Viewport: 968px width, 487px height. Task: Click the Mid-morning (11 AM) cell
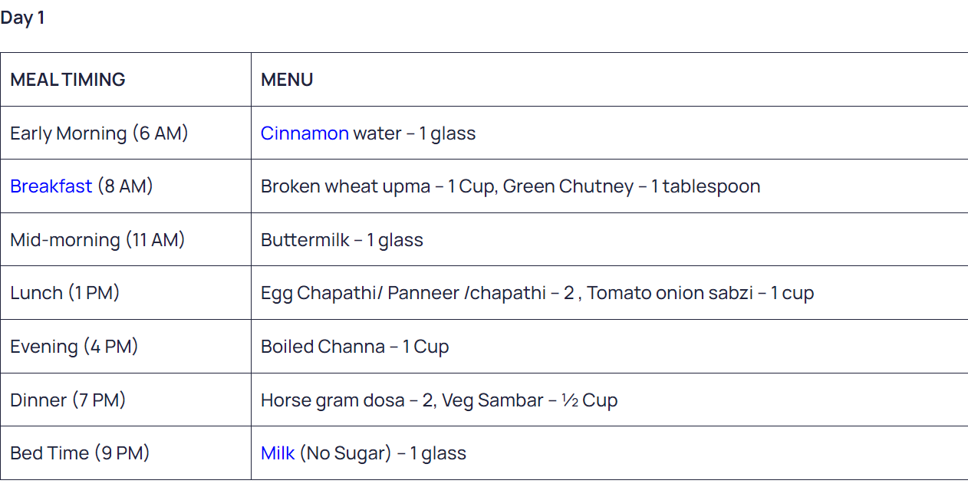click(x=126, y=239)
